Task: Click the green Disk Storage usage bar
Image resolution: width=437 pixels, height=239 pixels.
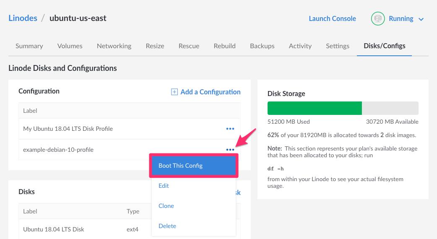Action: pyautogui.click(x=315, y=108)
